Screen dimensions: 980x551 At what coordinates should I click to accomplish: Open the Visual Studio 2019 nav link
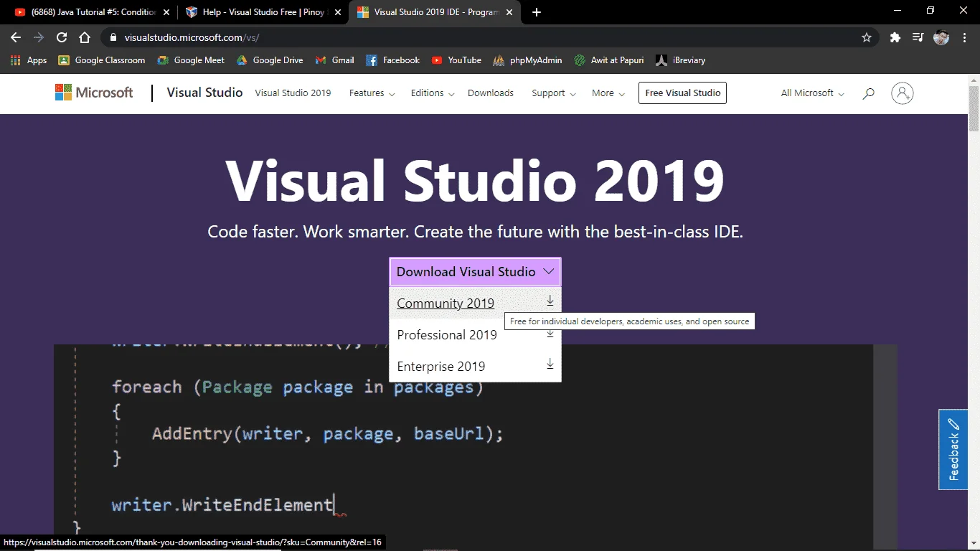point(293,93)
